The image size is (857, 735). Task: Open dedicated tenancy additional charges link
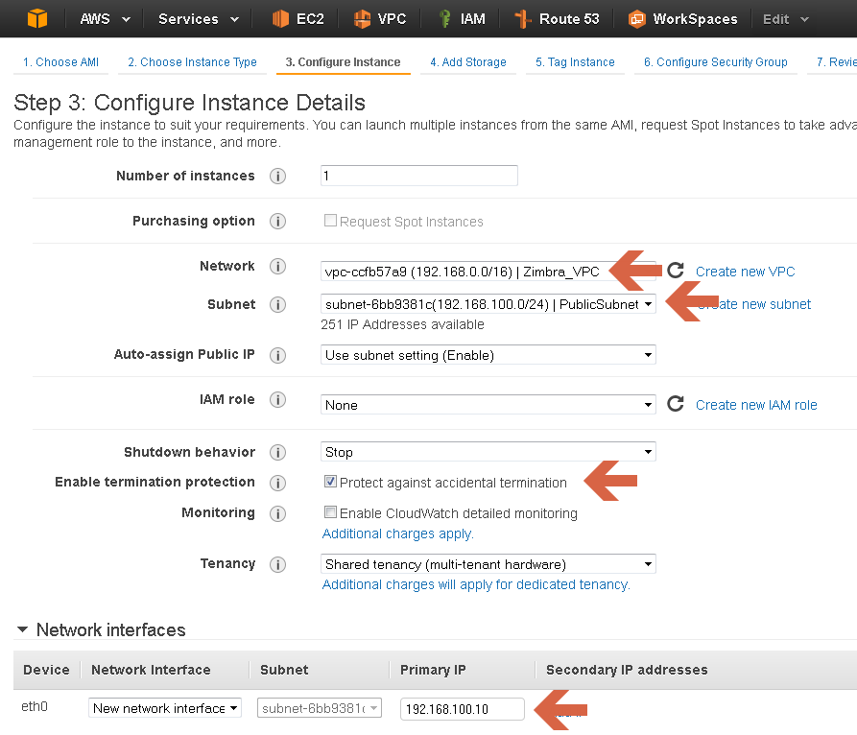[x=476, y=584]
